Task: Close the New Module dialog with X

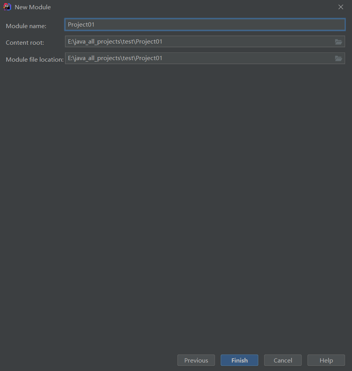Action: click(x=340, y=7)
